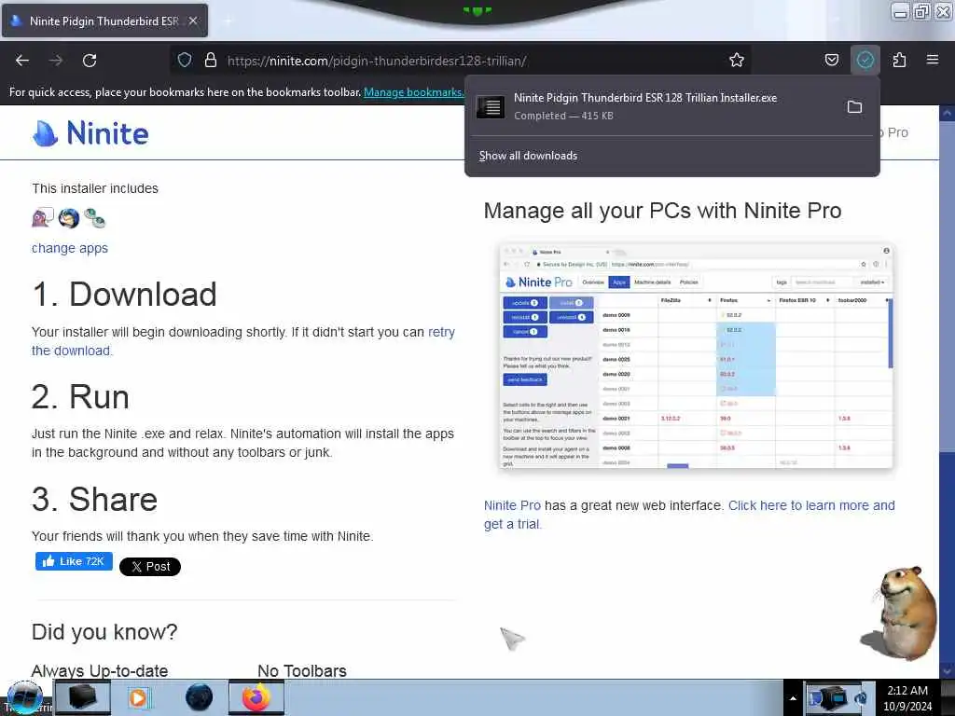This screenshot has width=955, height=716.
Task: Click the X Post button
Action: point(150,567)
